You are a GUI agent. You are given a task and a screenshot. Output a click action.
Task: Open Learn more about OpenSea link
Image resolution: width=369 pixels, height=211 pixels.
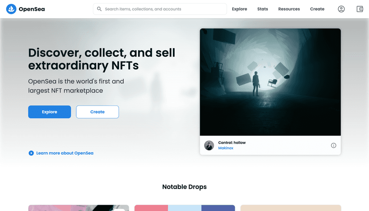coord(65,153)
